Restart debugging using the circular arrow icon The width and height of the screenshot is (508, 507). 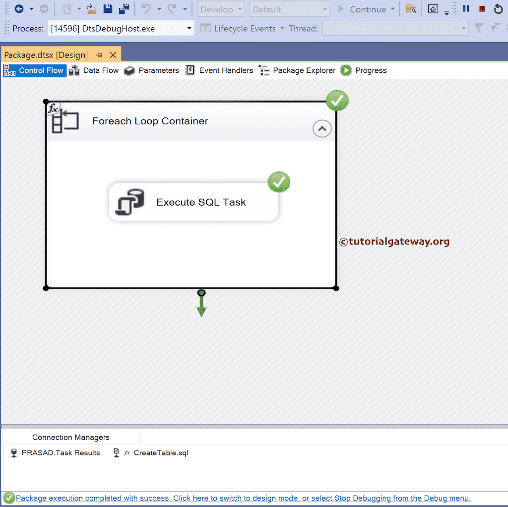click(x=499, y=8)
